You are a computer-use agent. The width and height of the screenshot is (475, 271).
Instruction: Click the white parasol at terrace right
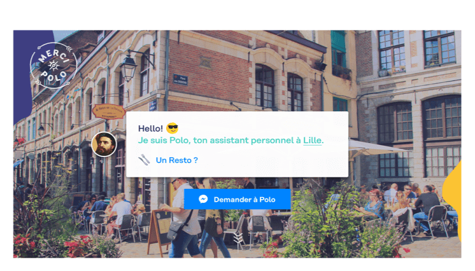tap(377, 148)
